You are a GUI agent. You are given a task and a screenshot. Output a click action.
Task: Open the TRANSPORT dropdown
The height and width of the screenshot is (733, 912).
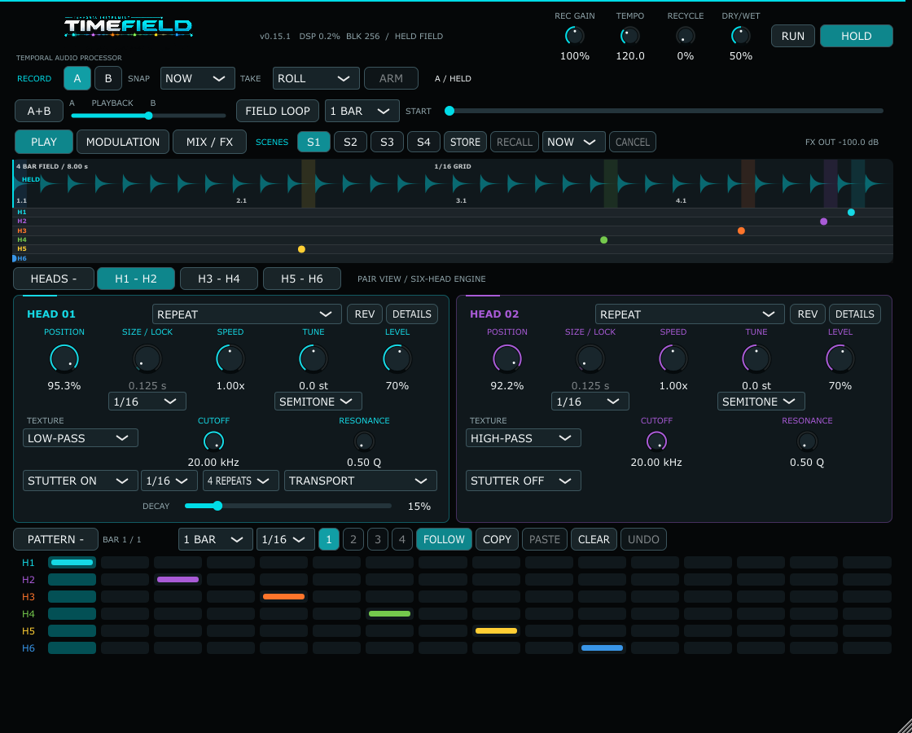361,481
